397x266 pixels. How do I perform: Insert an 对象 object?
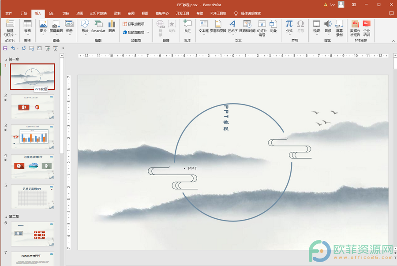coord(273,27)
